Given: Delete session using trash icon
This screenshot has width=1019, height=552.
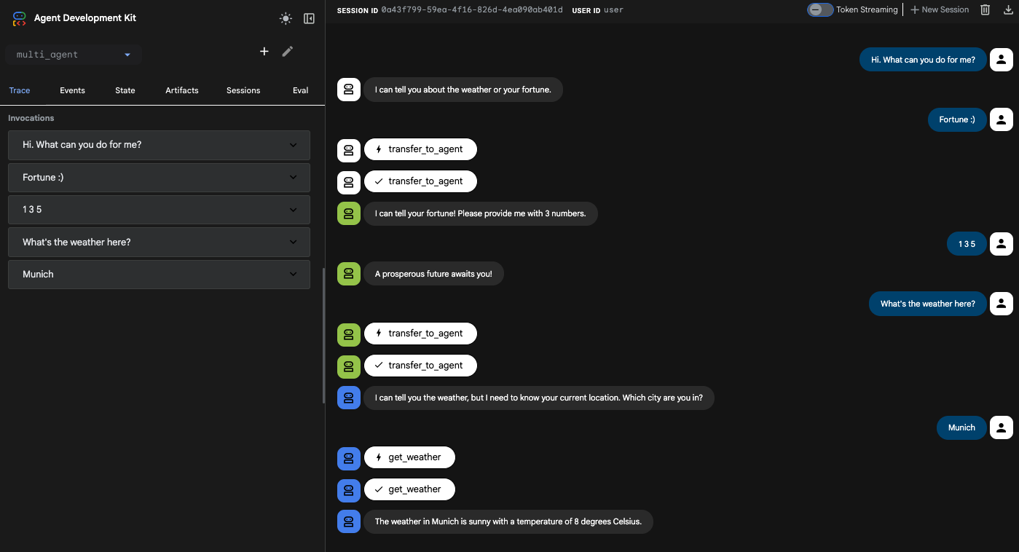Looking at the screenshot, I should tap(985, 9).
